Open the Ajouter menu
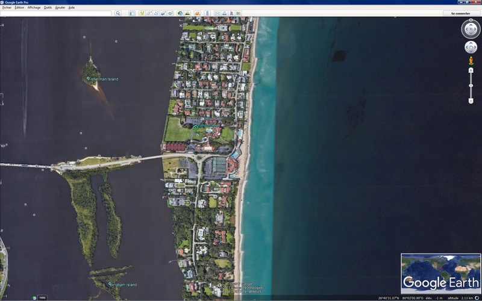The height and width of the screenshot is (301, 482). (60, 7)
